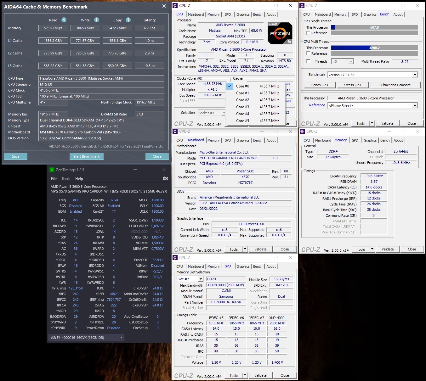Click the L3 Cache latency value 10.5 ns

coord(149,66)
